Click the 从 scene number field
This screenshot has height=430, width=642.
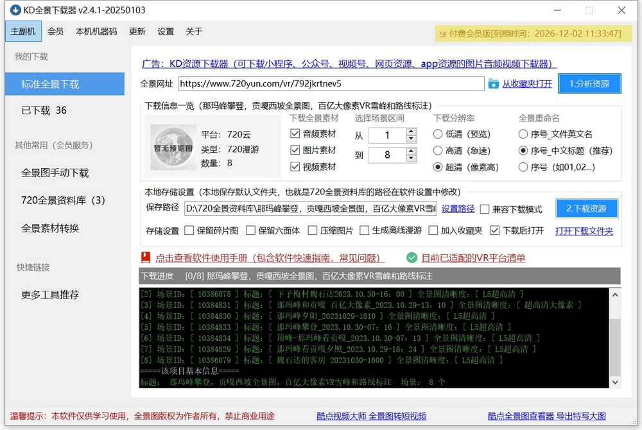click(x=387, y=135)
